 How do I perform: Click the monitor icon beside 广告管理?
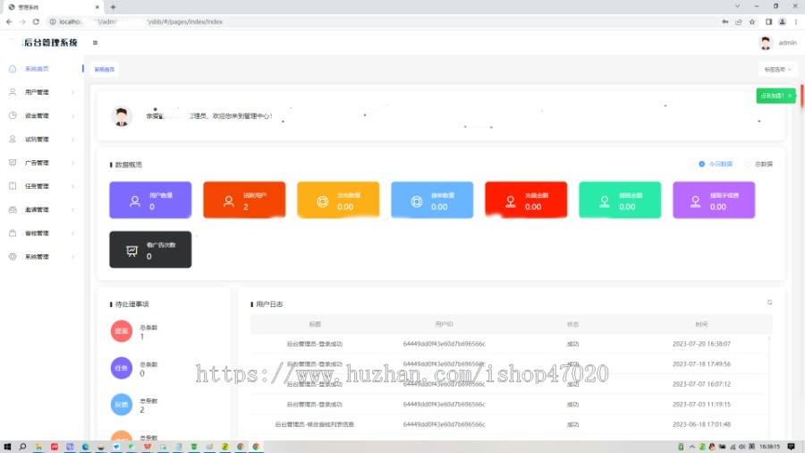(x=13, y=163)
